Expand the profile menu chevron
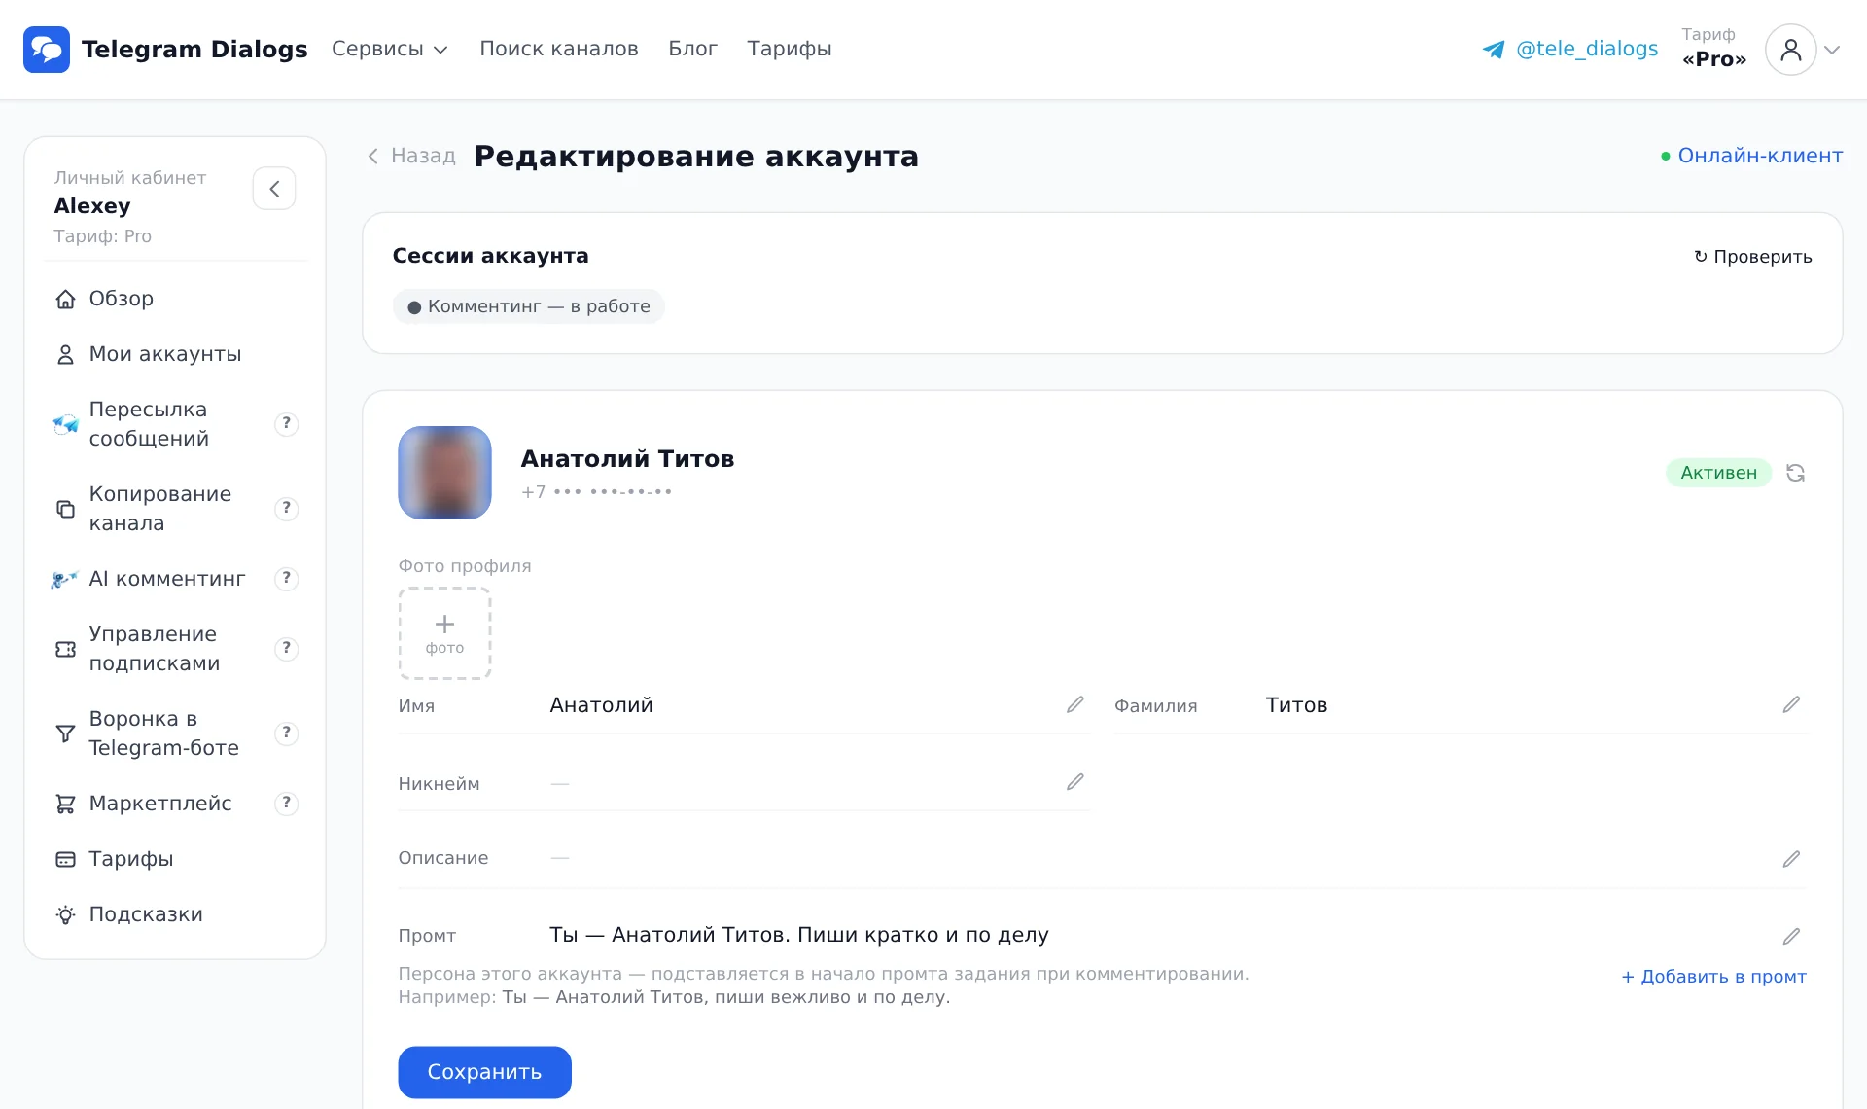Screen dimensions: 1867x1109 pos(1833,50)
